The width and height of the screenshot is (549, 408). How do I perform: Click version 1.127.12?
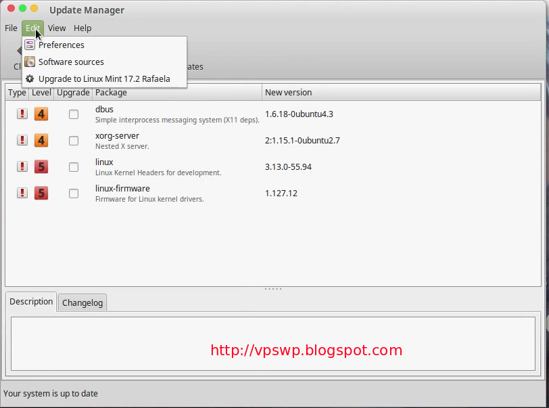[x=281, y=193]
